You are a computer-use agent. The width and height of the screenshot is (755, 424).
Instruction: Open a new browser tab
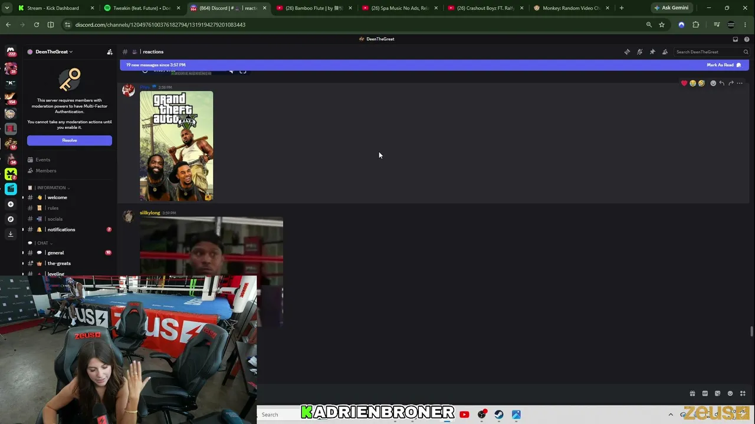click(x=622, y=8)
